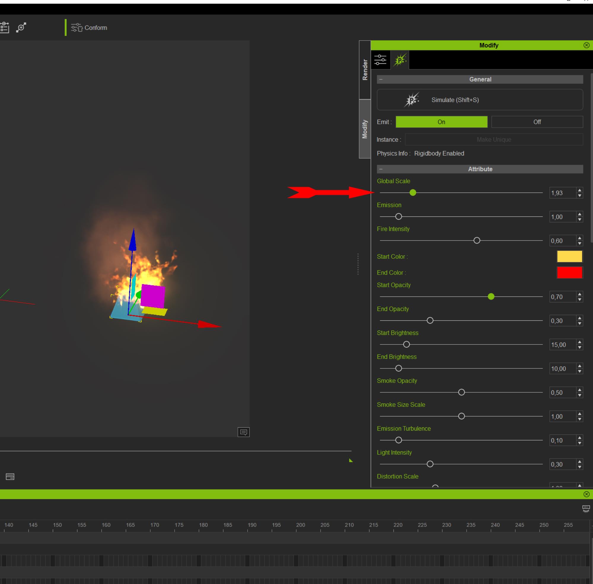The image size is (593, 584).
Task: Switch to the Render side tab
Action: point(365,70)
